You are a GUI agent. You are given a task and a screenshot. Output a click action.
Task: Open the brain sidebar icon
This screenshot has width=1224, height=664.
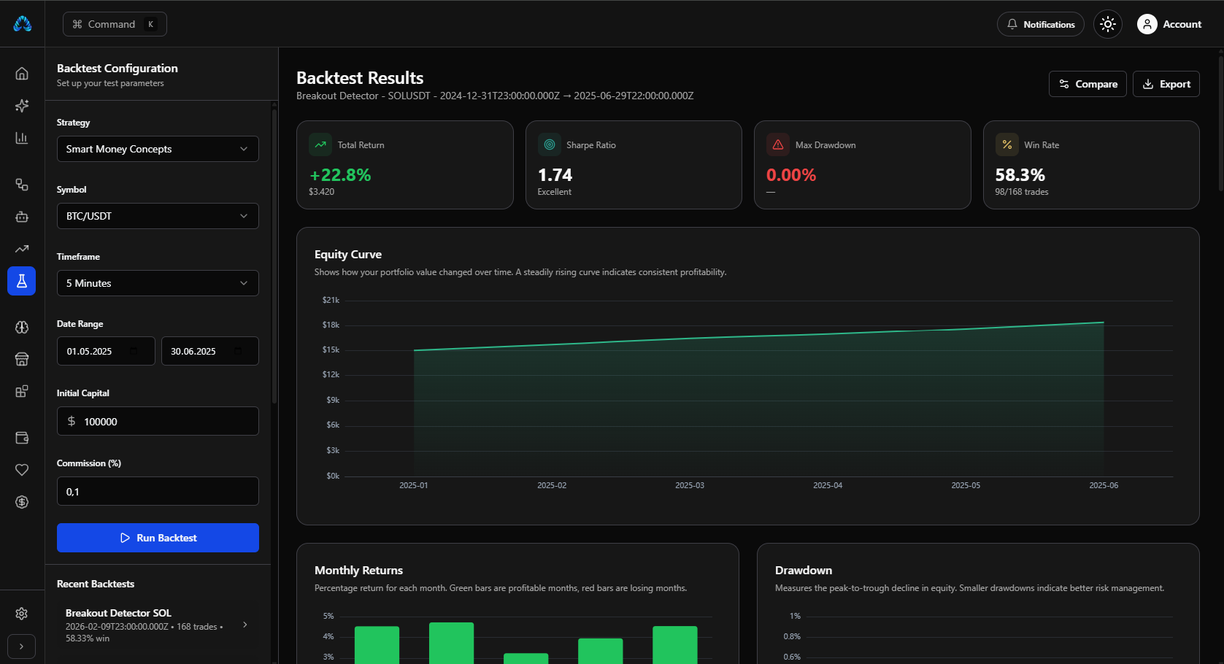click(x=22, y=328)
